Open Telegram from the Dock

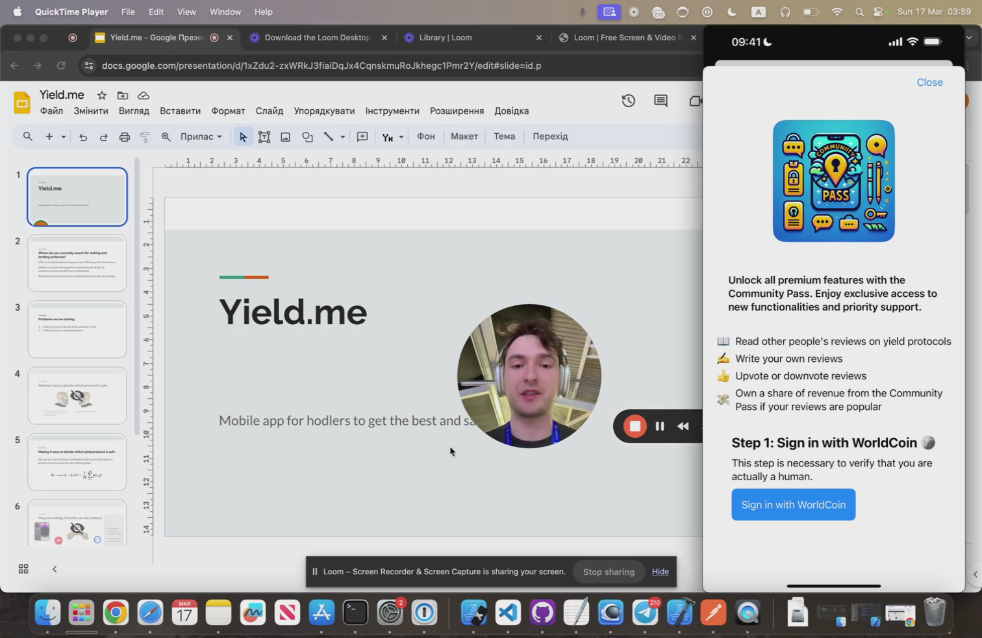tap(645, 612)
